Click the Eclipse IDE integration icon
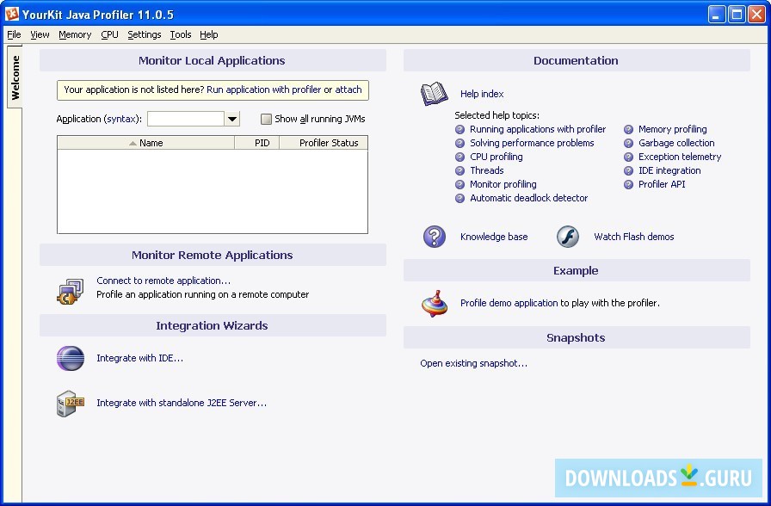The width and height of the screenshot is (771, 506). pos(71,358)
